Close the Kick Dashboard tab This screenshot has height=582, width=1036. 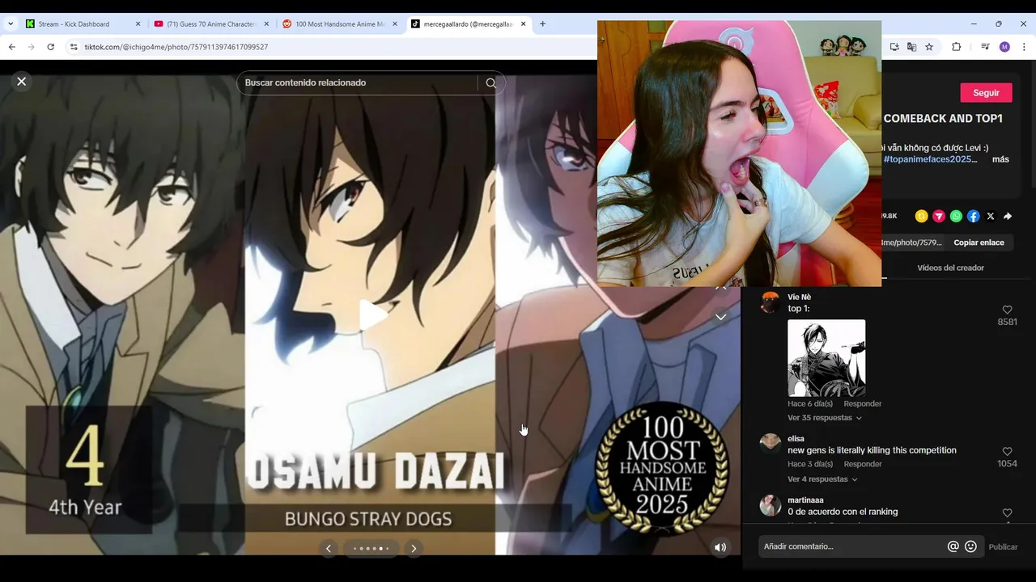(138, 24)
